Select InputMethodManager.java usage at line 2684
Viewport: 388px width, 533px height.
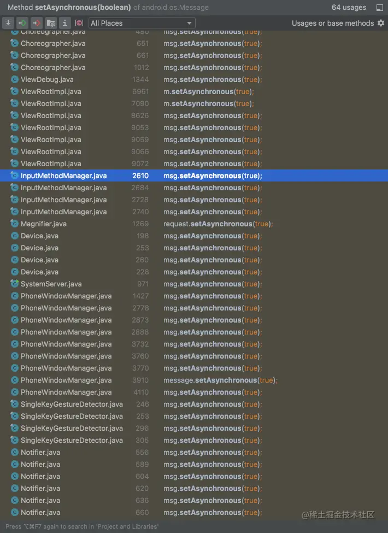194,188
